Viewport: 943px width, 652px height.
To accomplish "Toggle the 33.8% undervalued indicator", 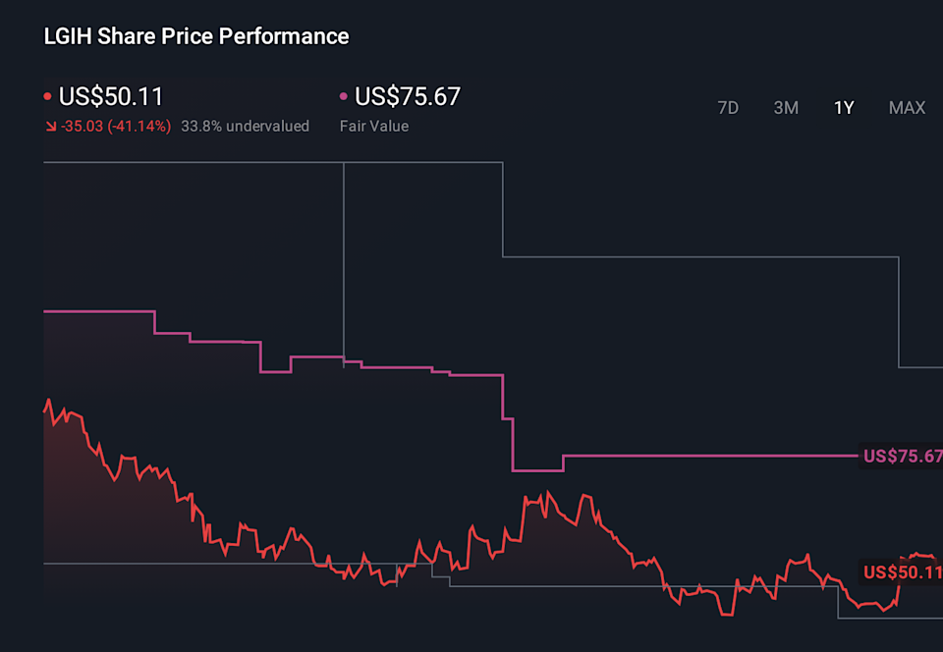I will click(x=245, y=126).
